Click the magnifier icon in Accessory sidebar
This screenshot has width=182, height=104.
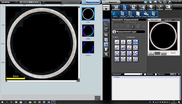106,54
